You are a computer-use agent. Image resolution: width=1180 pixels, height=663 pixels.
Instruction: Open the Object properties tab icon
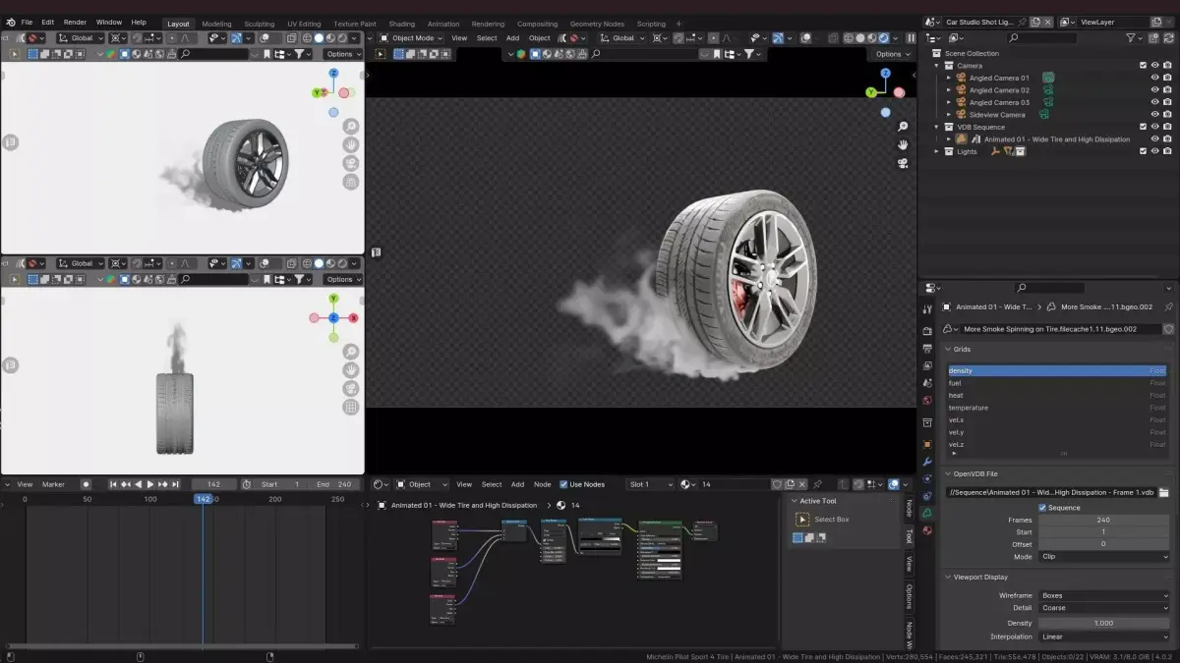click(927, 444)
